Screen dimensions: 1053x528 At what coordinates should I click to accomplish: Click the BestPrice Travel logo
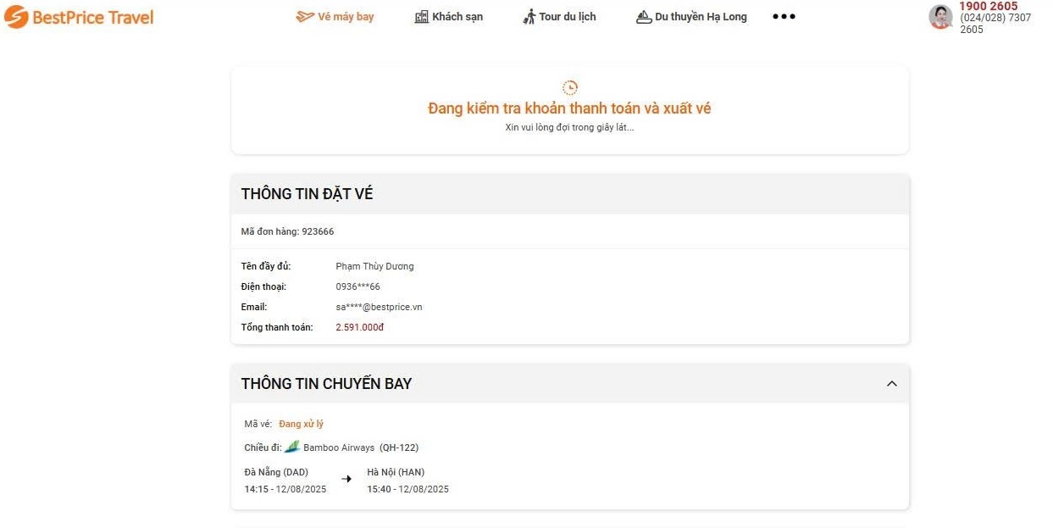[78, 16]
